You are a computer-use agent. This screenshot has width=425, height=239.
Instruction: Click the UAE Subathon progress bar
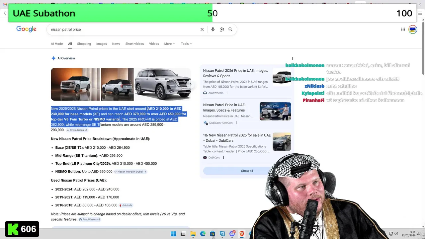point(212,13)
